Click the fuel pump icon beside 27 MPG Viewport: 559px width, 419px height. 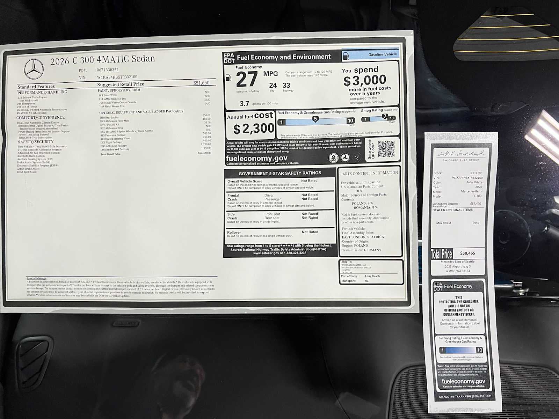[228, 78]
